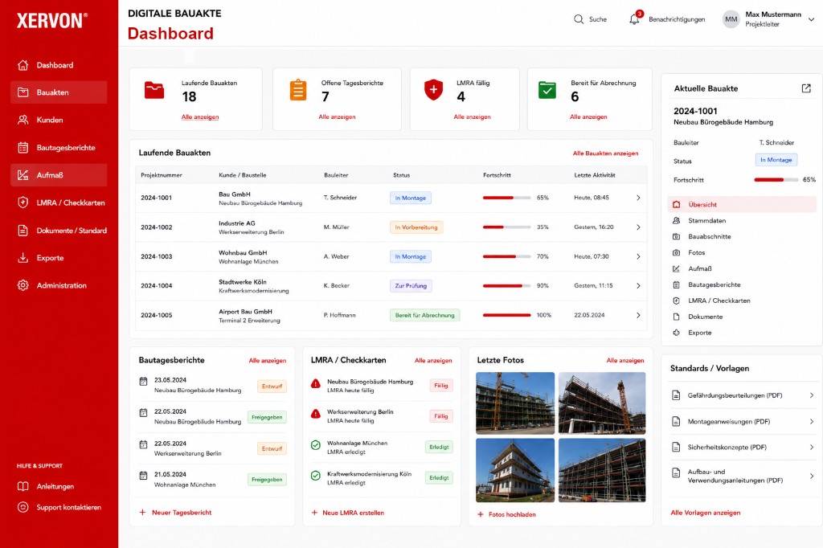
Task: Click Entwurf badge of 23.05.2024 report
Action: [272, 386]
